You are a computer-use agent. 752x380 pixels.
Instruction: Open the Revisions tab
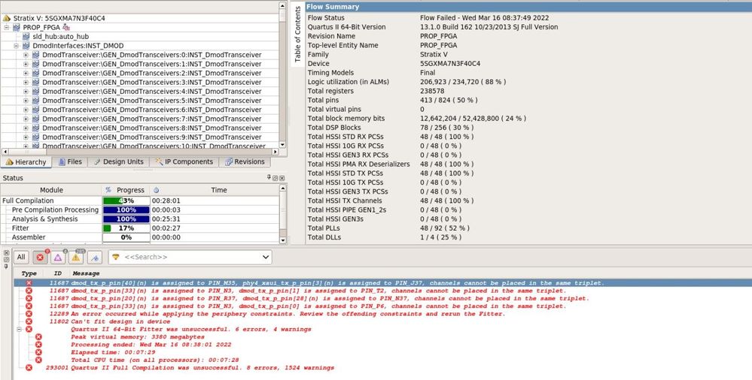point(245,161)
